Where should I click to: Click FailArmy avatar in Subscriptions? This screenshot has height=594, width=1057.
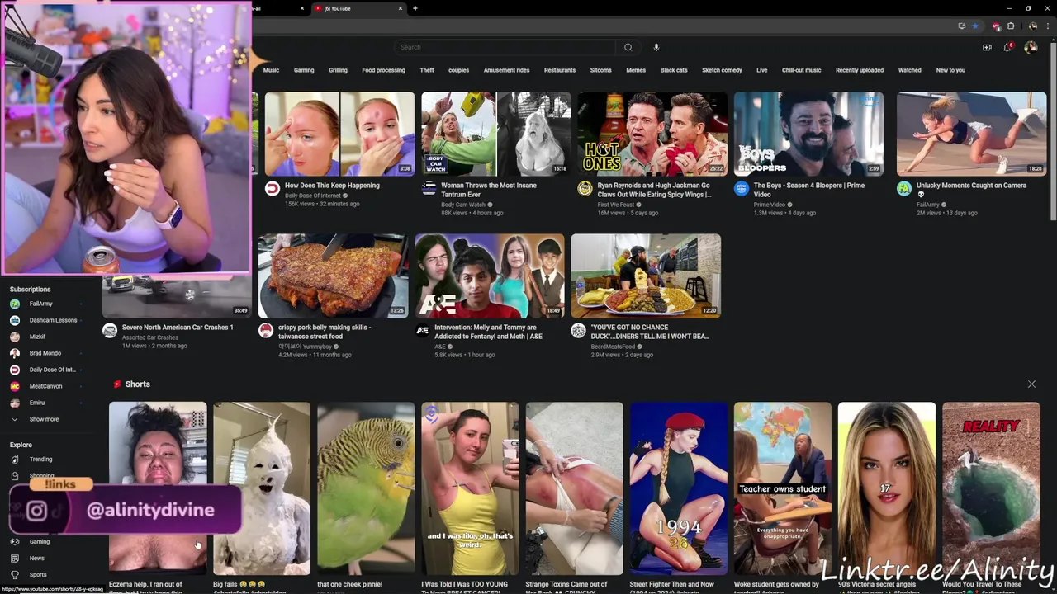click(15, 304)
